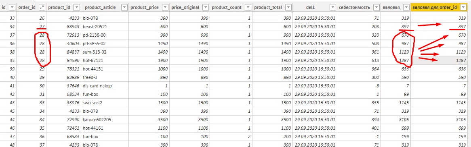Select the product_article column header label
This screenshot has width=471, height=147.
[x=101, y=8]
